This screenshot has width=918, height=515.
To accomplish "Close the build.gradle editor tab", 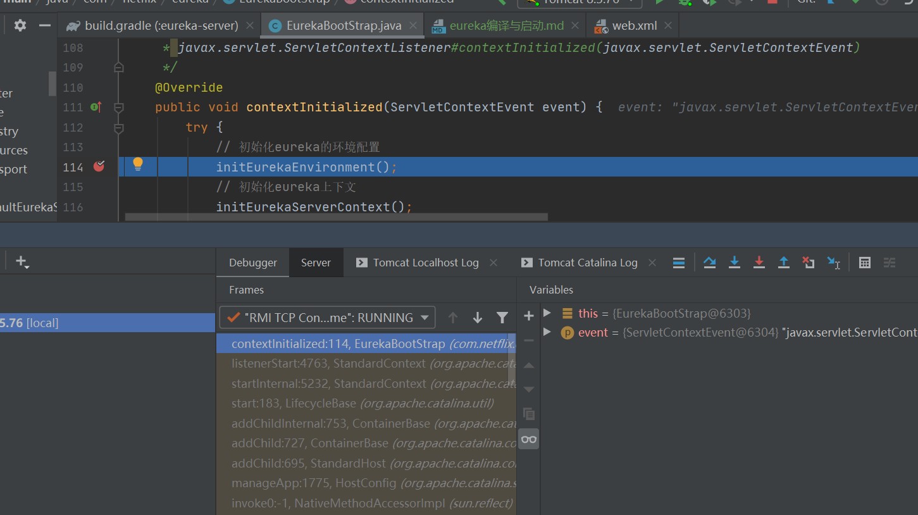I will pyautogui.click(x=250, y=26).
